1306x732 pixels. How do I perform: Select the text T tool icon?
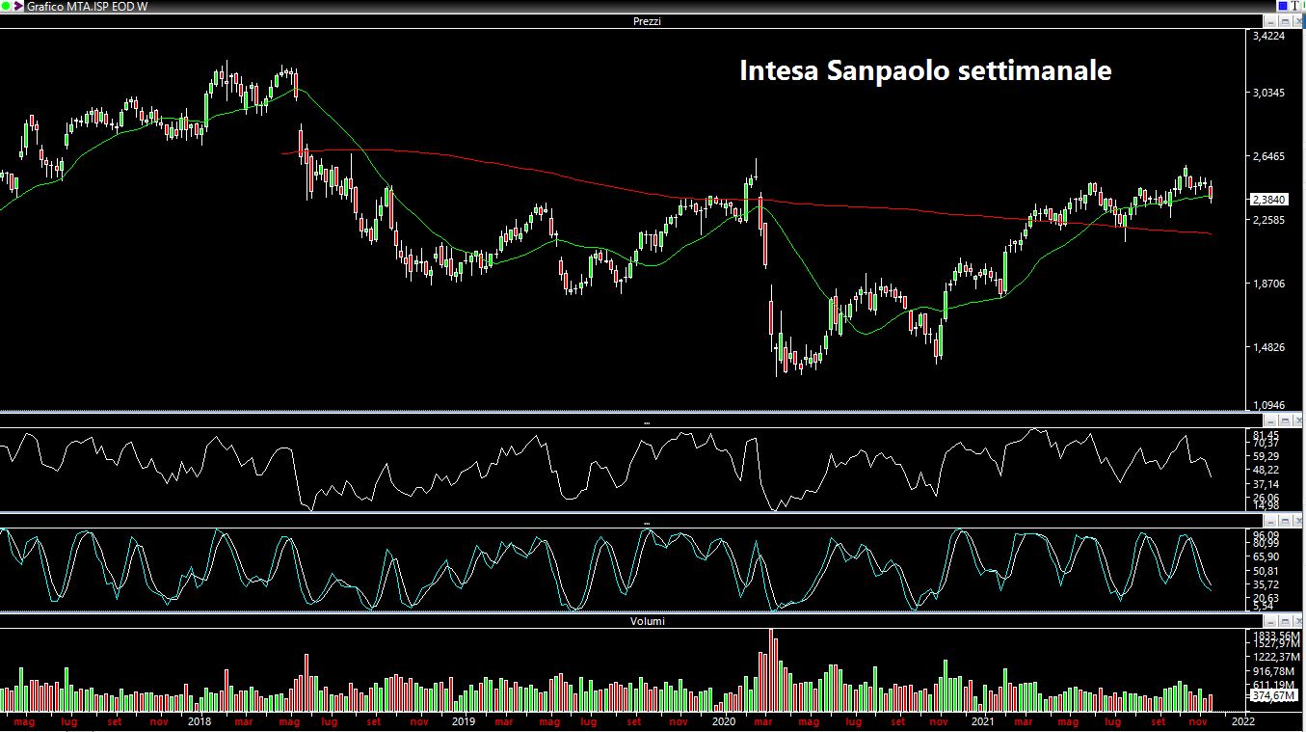1296,6
